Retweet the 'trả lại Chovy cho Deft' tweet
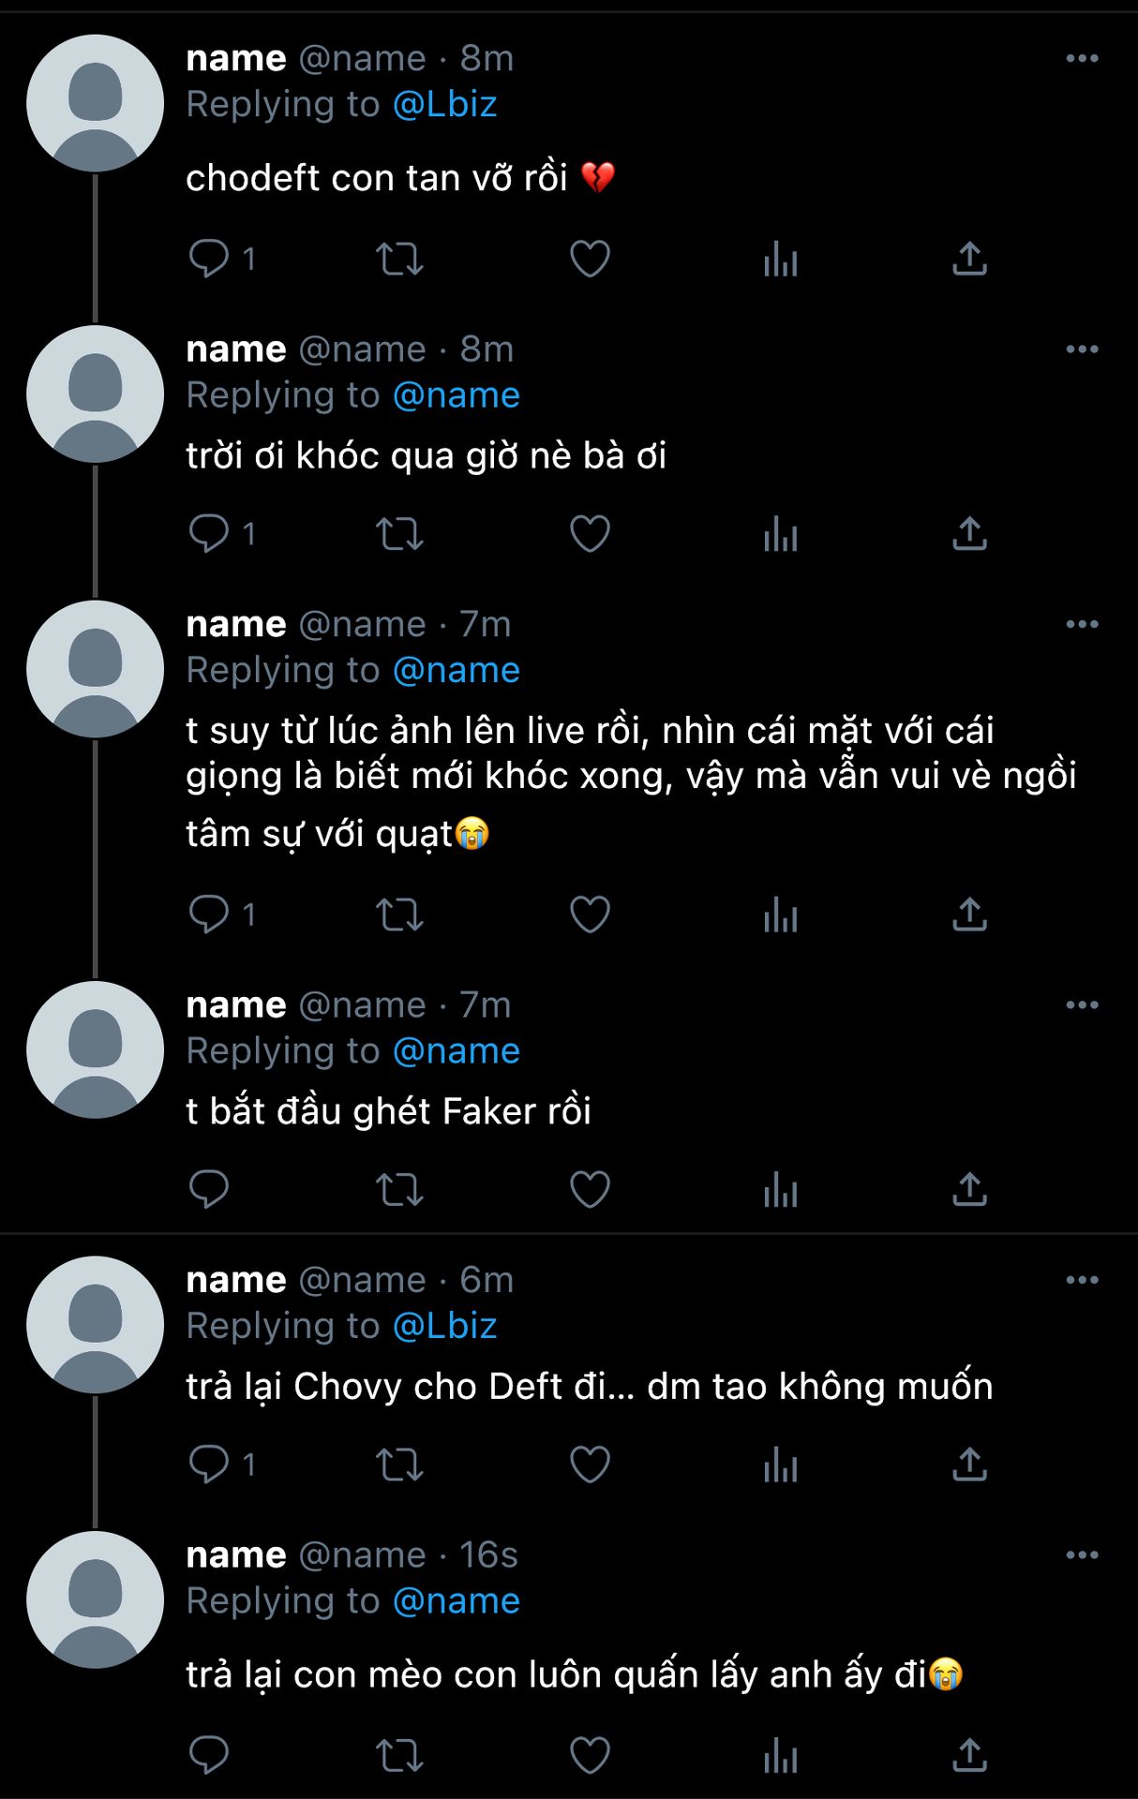The height and width of the screenshot is (1799, 1138). pyautogui.click(x=399, y=1464)
